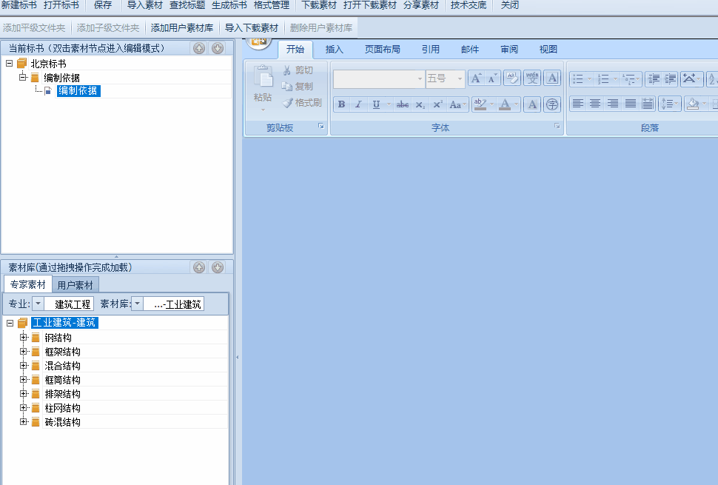Click the move-down arrow in 素材库 panel
Viewport: 718px width, 485px height.
[218, 267]
